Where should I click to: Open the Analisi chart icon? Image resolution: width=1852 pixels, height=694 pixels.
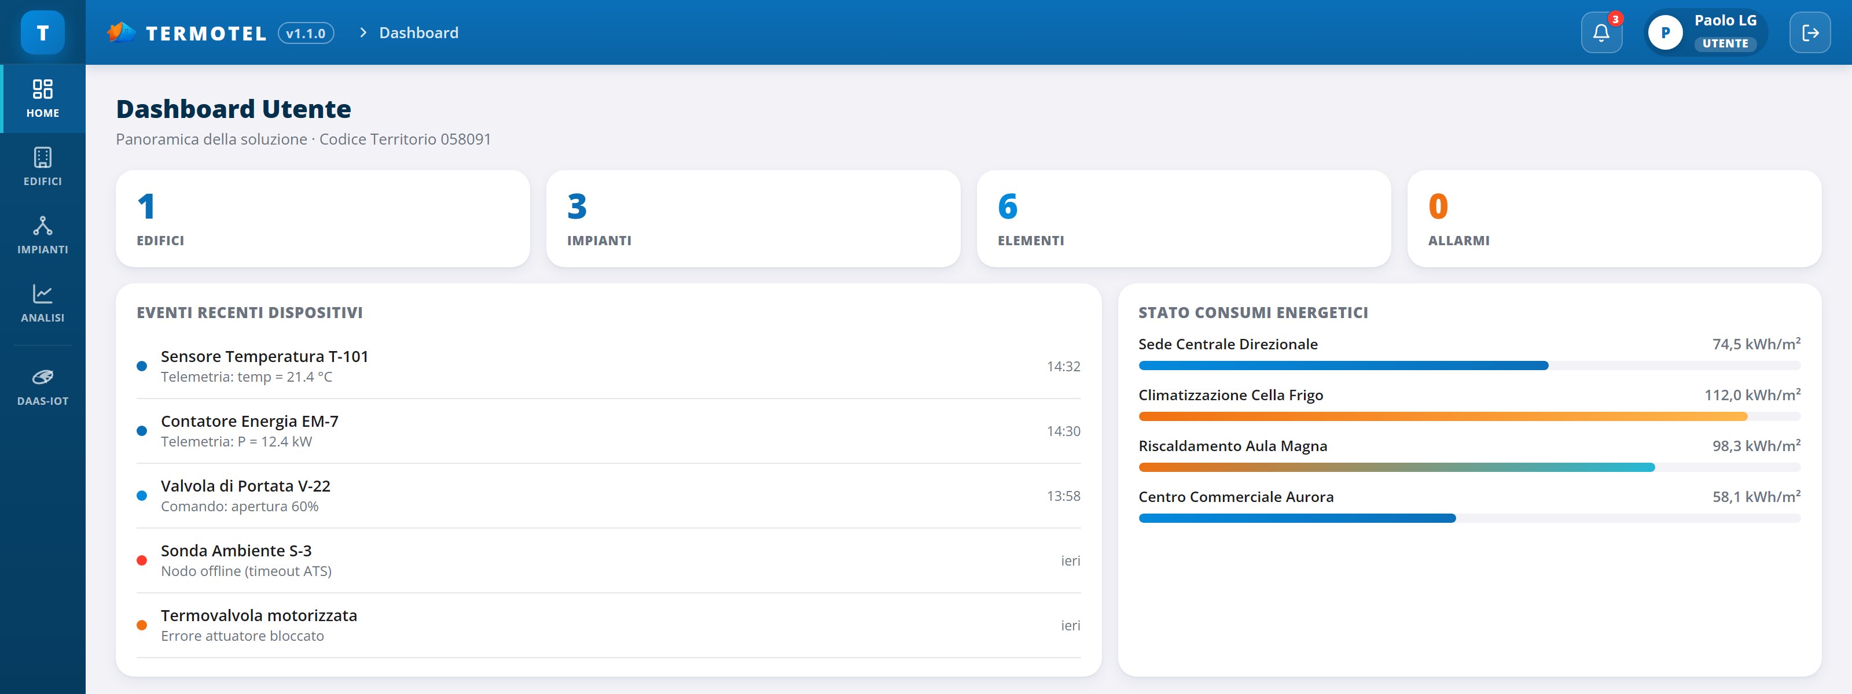42,294
